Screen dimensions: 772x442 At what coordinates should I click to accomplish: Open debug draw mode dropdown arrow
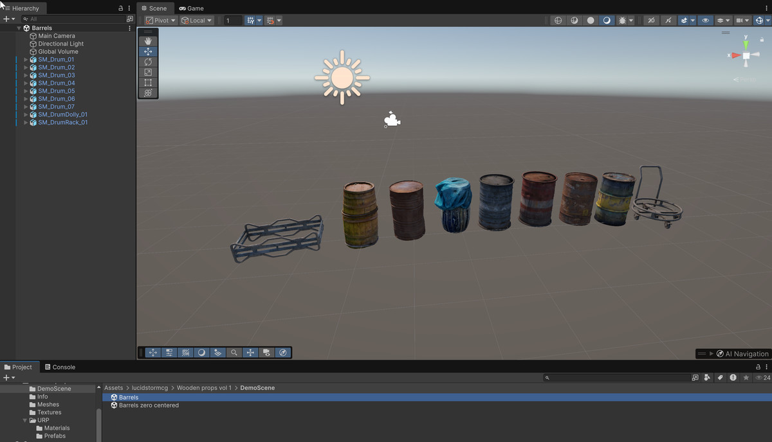point(631,21)
